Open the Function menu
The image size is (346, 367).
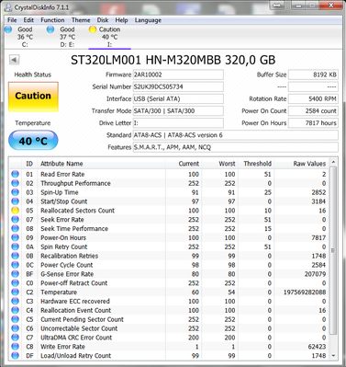click(52, 20)
